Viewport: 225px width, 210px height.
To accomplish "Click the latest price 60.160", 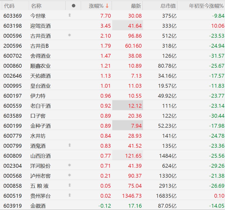I will pyautogui.click(x=133, y=46).
